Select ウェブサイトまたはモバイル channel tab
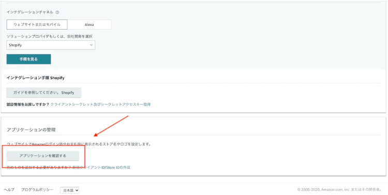The image size is (388, 195). click(37, 24)
